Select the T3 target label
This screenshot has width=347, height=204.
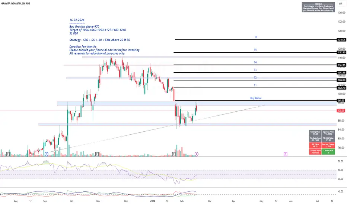[255, 70]
